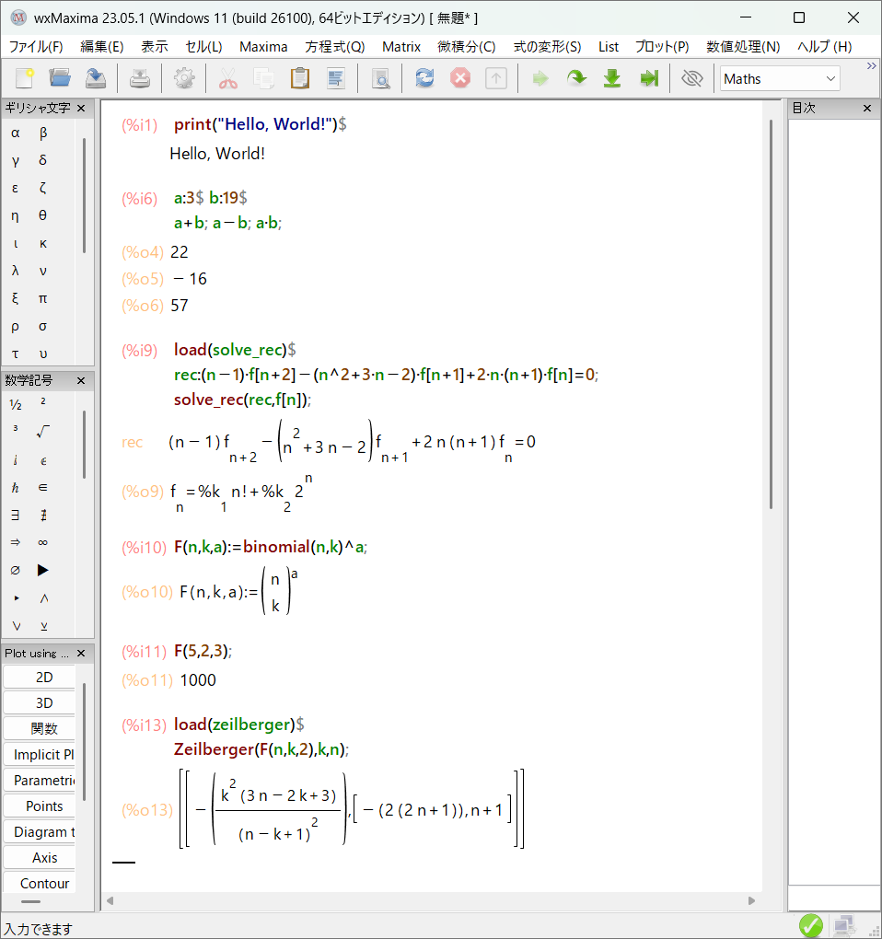Open the find and replace icon
Viewport: 882px width, 939px height.
point(380,78)
